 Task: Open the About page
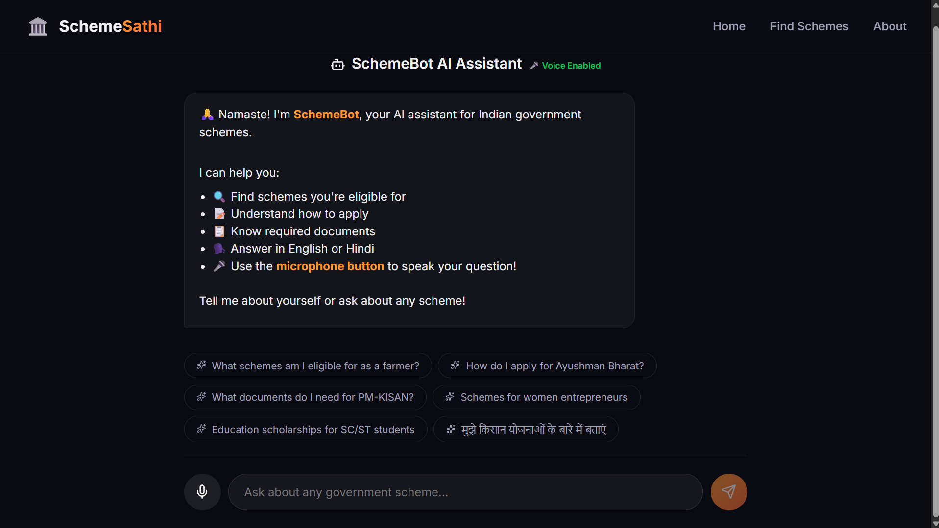pyautogui.click(x=890, y=26)
